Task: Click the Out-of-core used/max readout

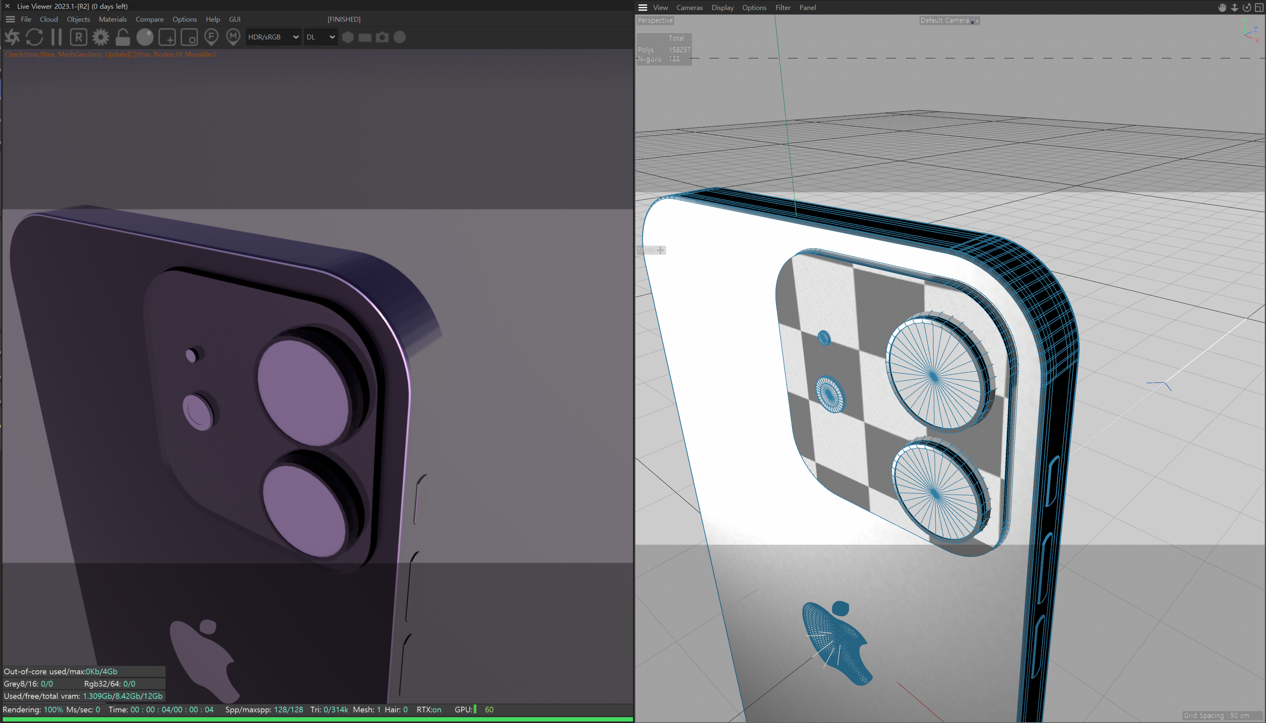Action: click(61, 671)
